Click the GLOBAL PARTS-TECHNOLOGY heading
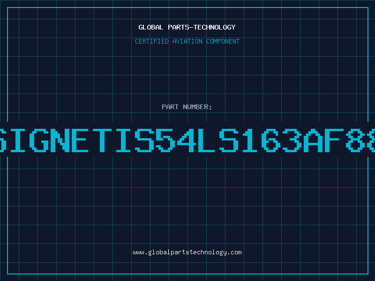The height and width of the screenshot is (281, 375). coord(187,27)
